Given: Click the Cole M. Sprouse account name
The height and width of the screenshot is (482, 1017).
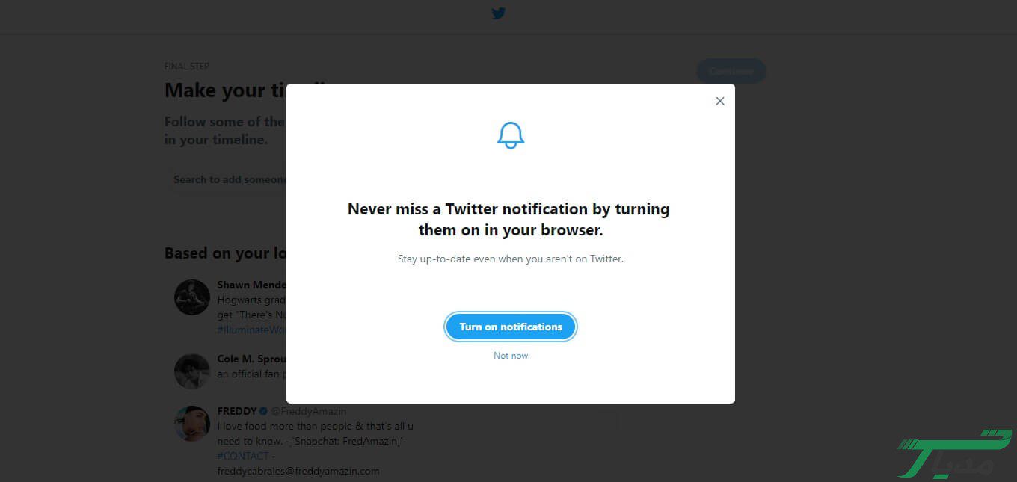Looking at the screenshot, I should tap(251, 359).
